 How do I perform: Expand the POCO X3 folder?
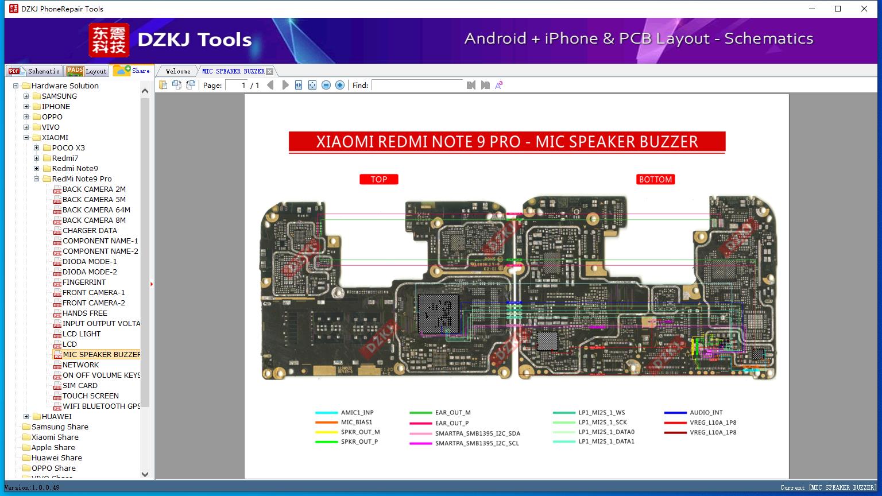coord(36,148)
